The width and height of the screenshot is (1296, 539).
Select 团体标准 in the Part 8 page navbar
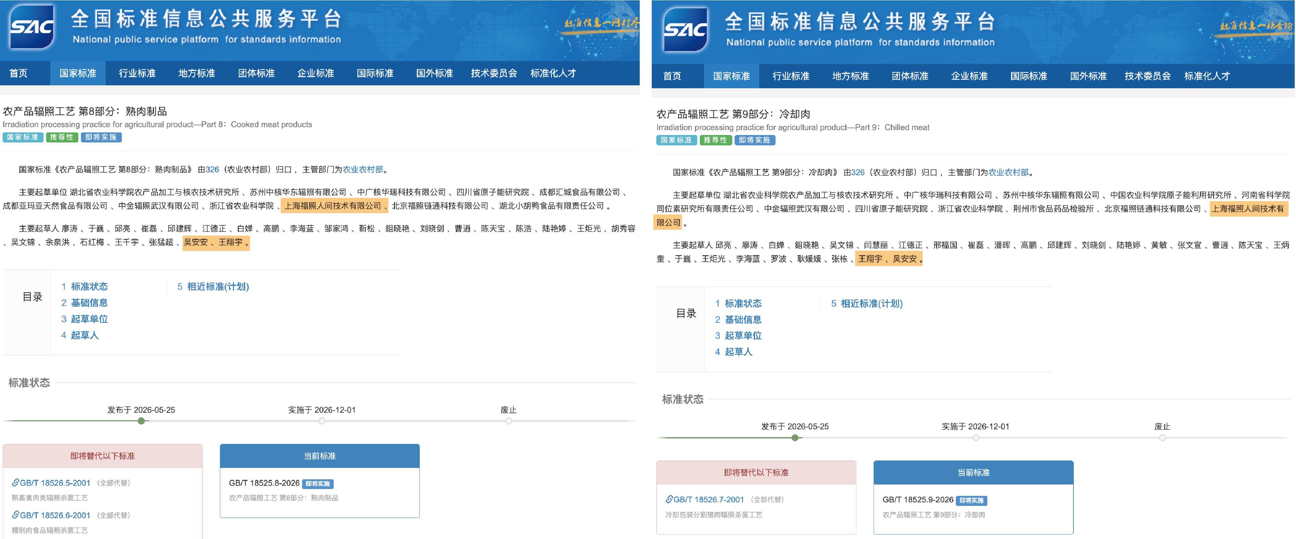256,73
